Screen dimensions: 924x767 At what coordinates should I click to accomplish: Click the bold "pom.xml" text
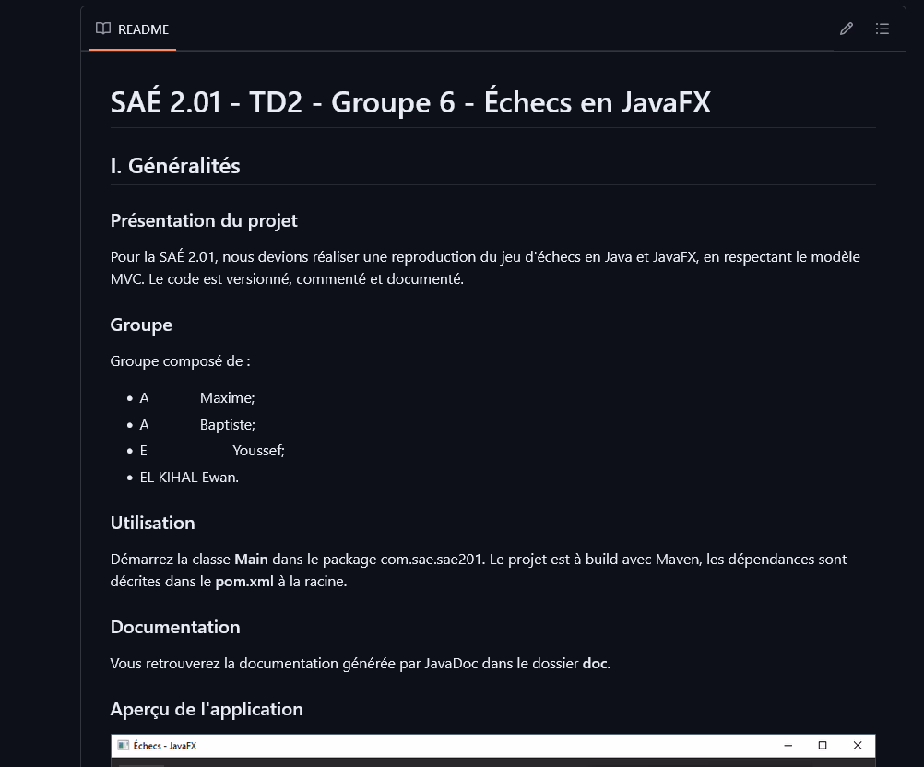click(x=244, y=583)
